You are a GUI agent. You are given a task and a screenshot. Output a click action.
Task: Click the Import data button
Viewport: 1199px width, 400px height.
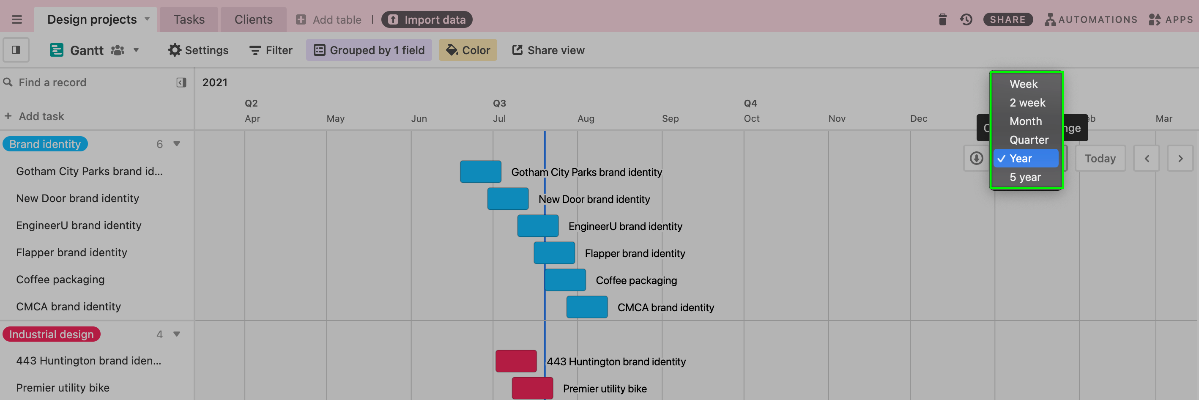pyautogui.click(x=427, y=19)
